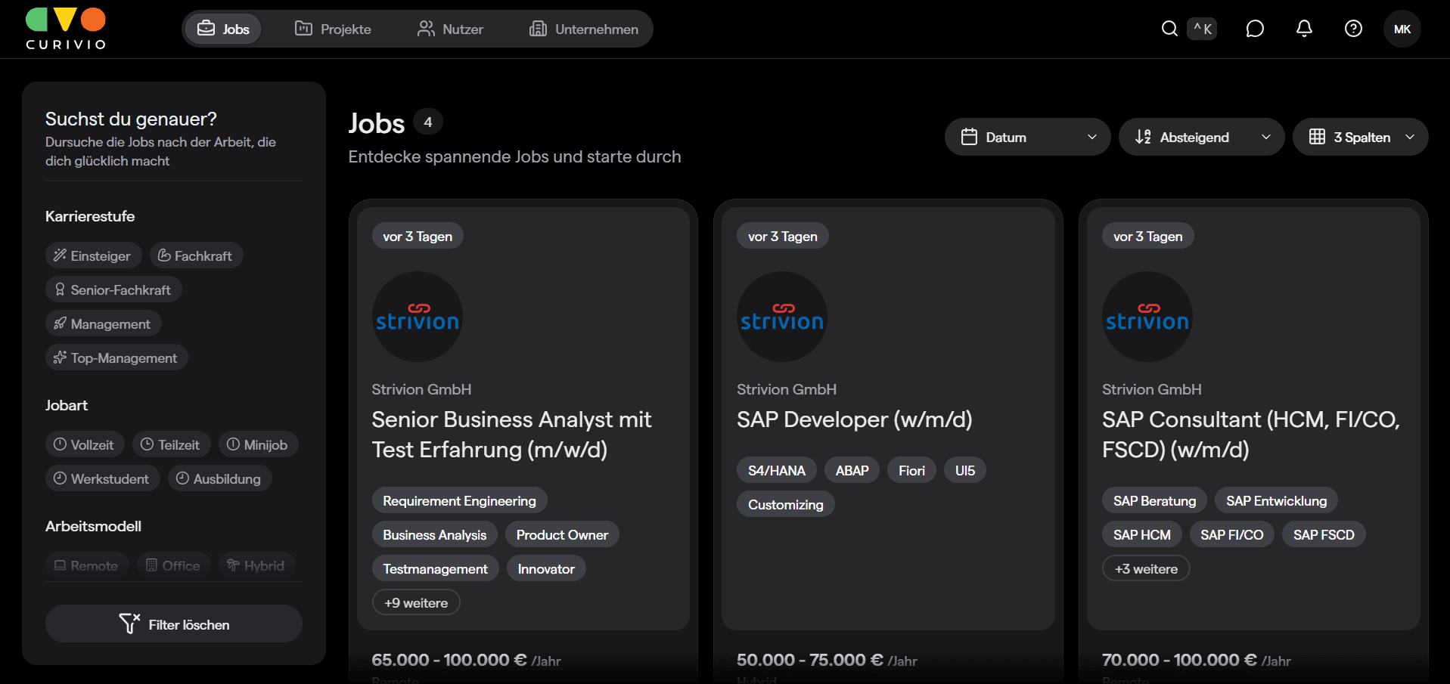Open the SAP Consultant job title

click(x=1250, y=434)
